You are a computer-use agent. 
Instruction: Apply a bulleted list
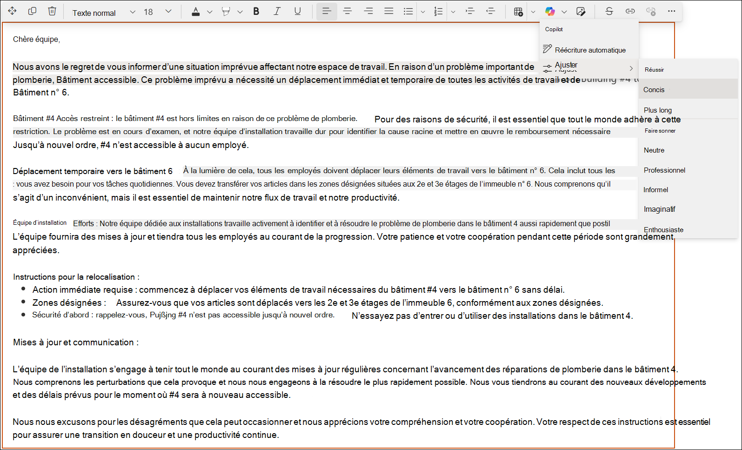point(408,11)
